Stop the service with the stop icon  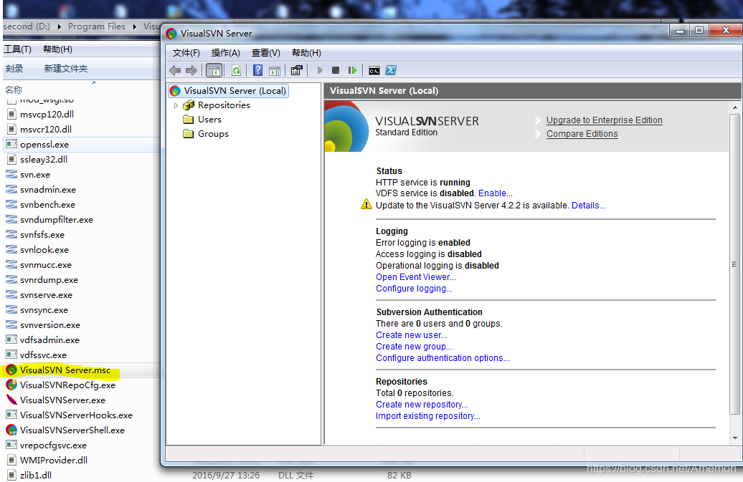pos(336,70)
